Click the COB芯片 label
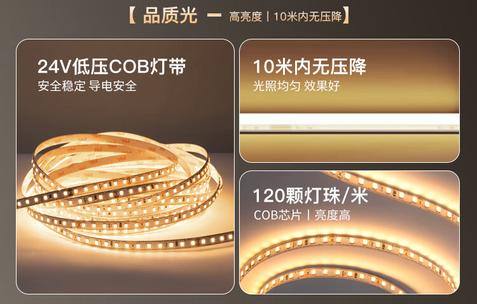 [278, 215]
